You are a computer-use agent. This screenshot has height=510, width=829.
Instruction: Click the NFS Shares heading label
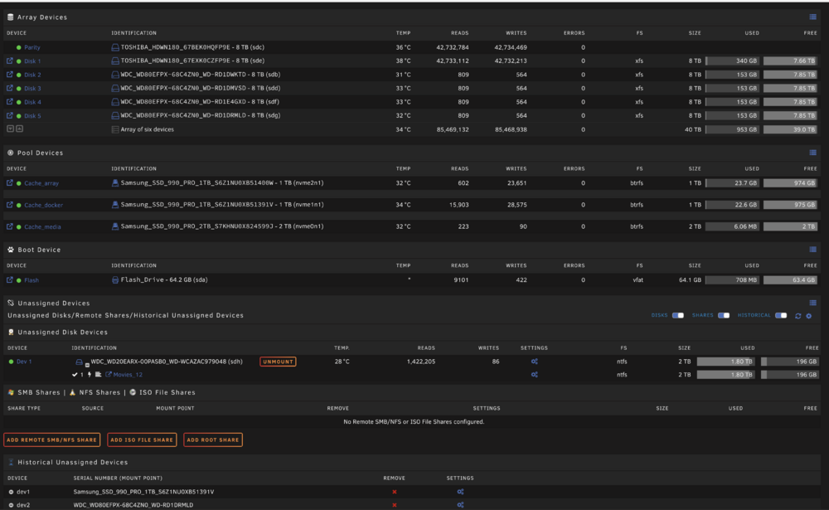coord(99,392)
